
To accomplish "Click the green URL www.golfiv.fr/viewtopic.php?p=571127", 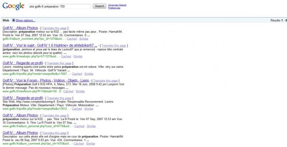I will pyautogui.click(x=30, y=57).
